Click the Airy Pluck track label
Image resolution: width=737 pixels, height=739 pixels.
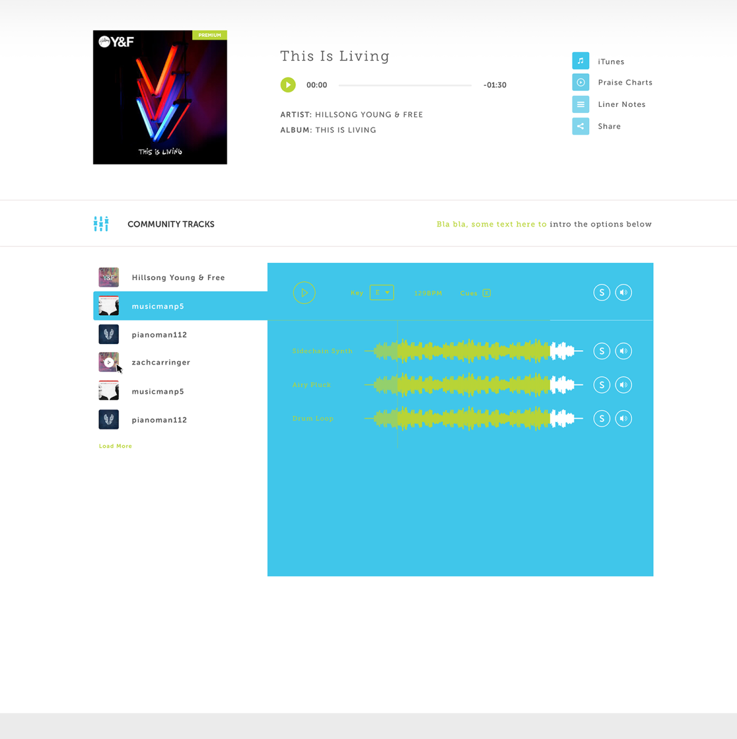311,385
